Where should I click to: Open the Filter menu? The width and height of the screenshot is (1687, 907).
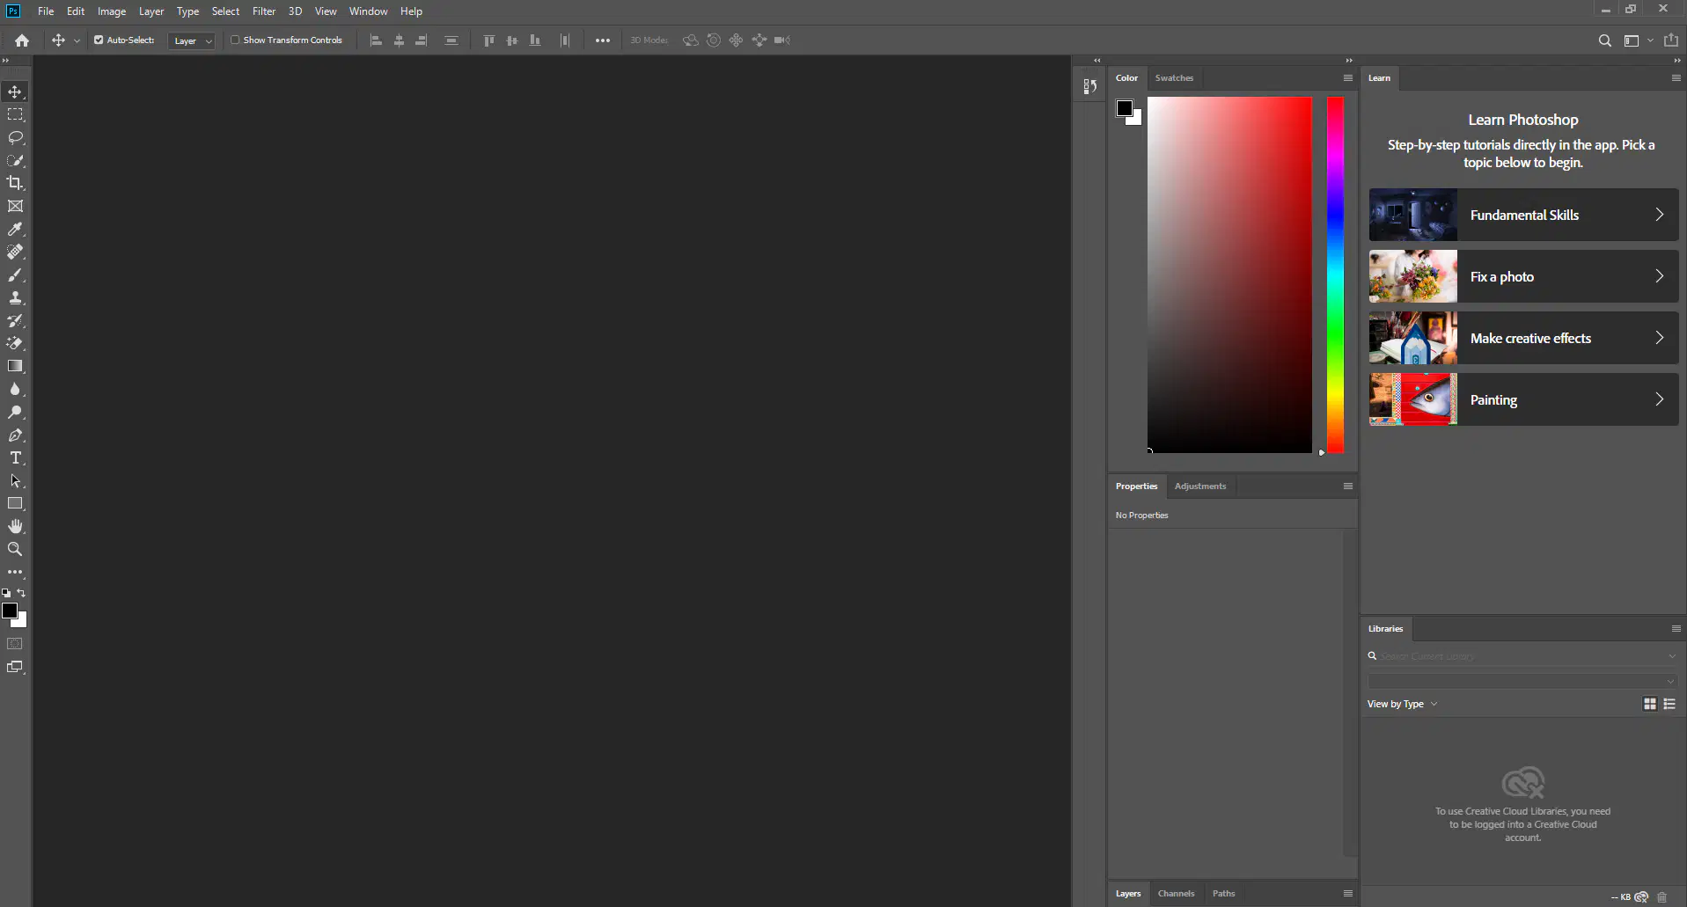264,11
